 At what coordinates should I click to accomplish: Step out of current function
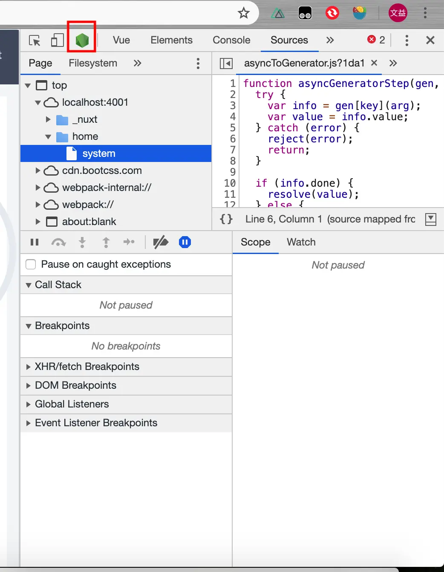[106, 242]
